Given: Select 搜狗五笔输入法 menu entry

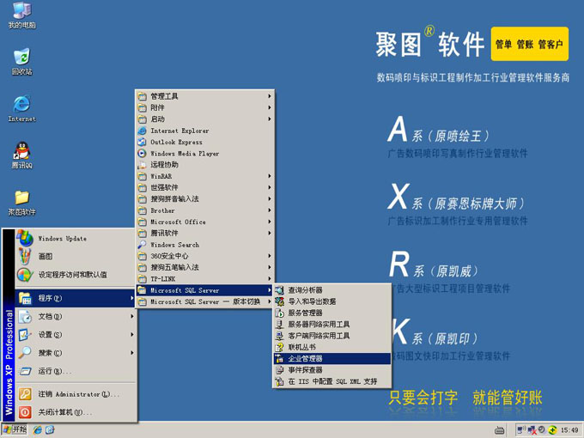Looking at the screenshot, I should 204,267.
